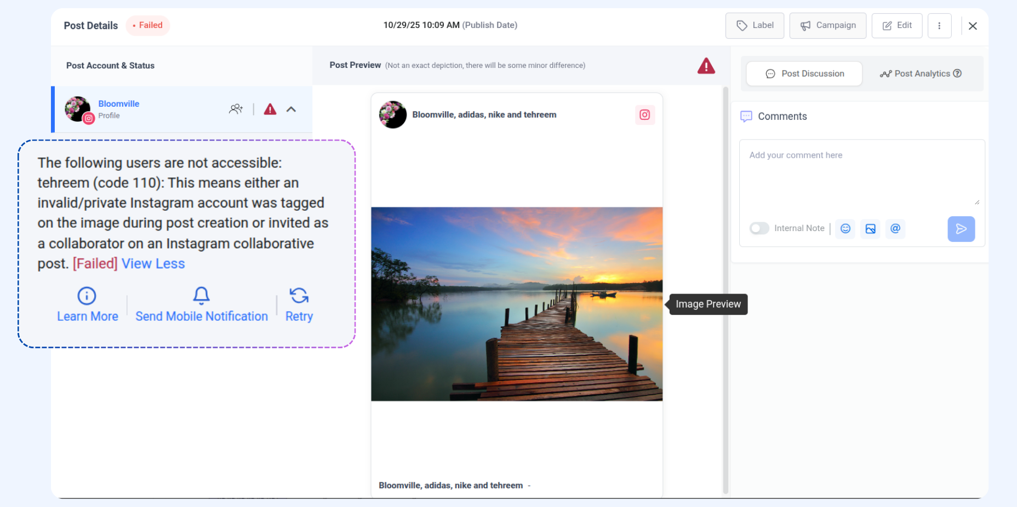
Task: Click the collaborators people icon
Action: [x=236, y=109]
